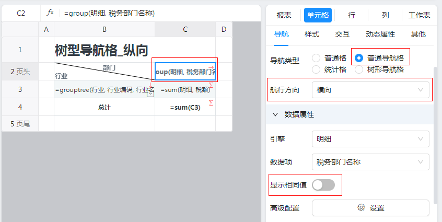Click the expand icon in grouptree cell B3
442x222 pixels.
150,94
